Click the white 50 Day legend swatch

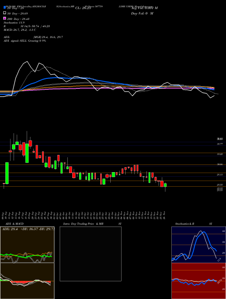[x=5, y=13]
